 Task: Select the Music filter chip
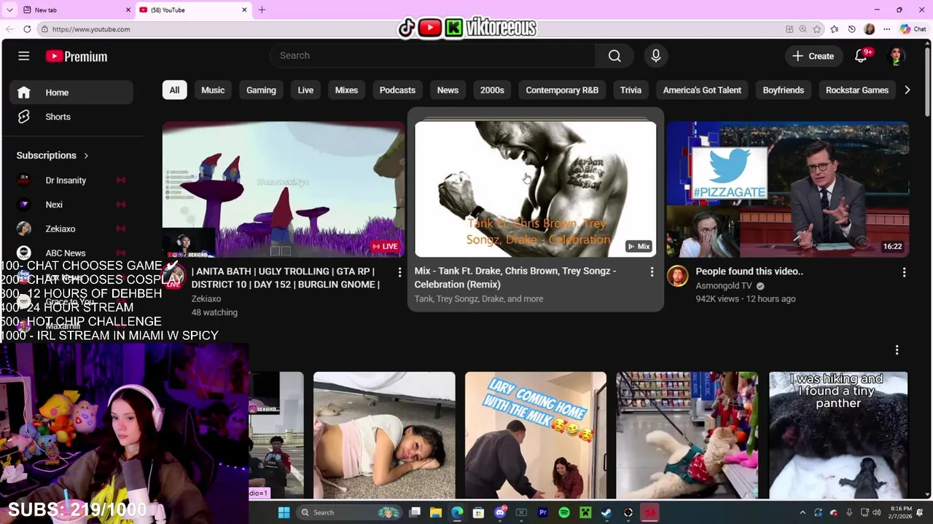point(213,90)
